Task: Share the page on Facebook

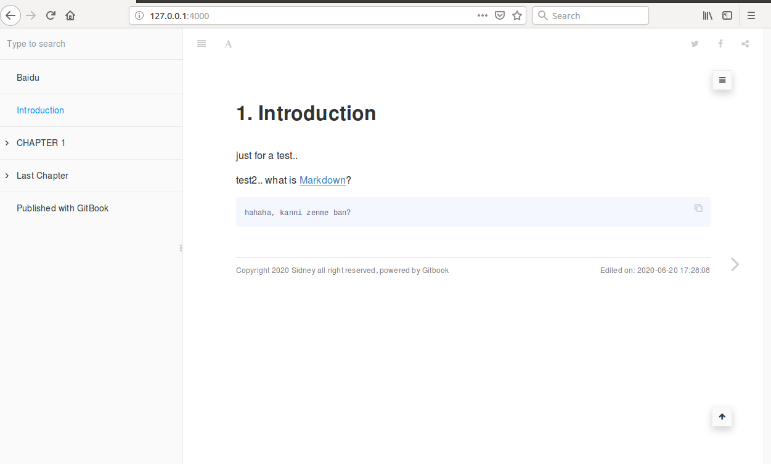Action: click(720, 44)
